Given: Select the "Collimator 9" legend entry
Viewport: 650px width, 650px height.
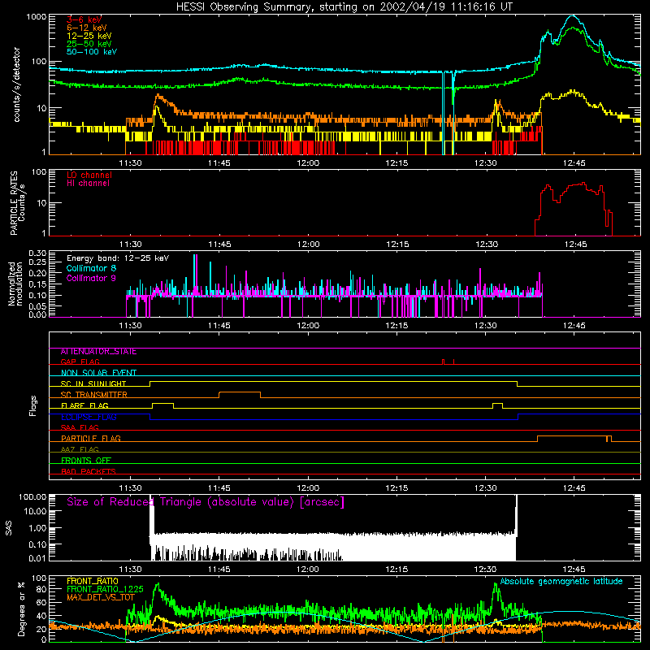Looking at the screenshot, I should coord(91,278).
